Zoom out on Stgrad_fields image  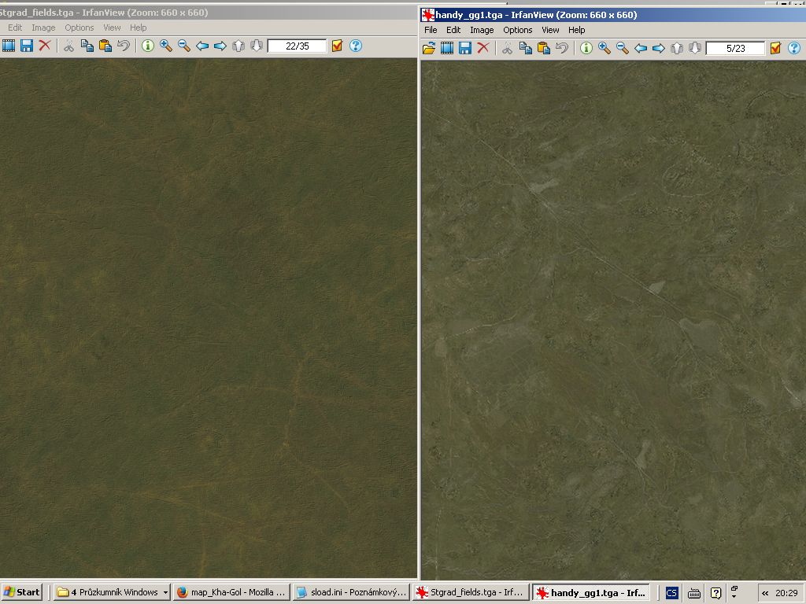tap(183, 46)
